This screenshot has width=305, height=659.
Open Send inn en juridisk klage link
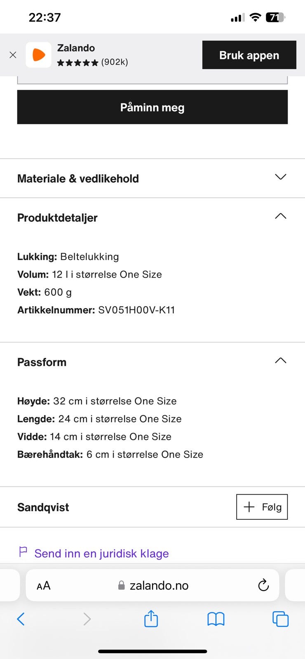(x=101, y=553)
